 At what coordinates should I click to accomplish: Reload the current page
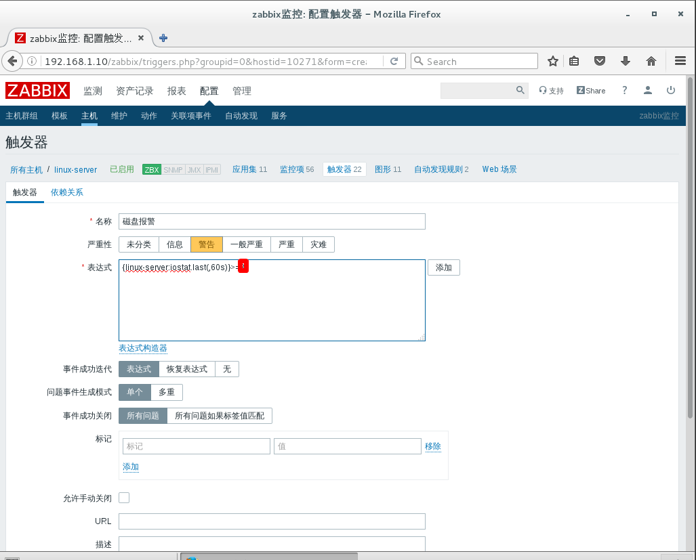pyautogui.click(x=394, y=61)
